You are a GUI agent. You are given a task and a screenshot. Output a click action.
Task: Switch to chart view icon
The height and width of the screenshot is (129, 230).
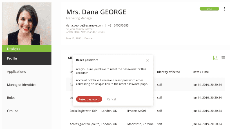coord(215,58)
